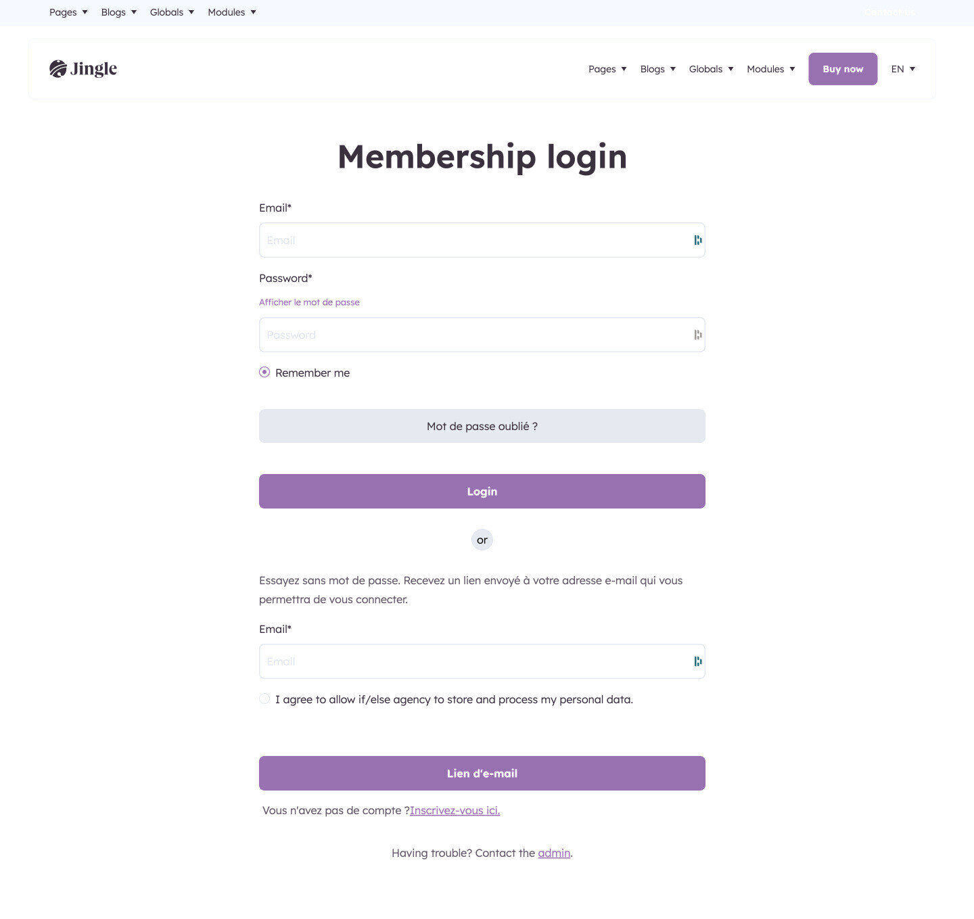This screenshot has height=919, width=974.
Task: Expand the EN language dropdown
Action: [x=903, y=69]
